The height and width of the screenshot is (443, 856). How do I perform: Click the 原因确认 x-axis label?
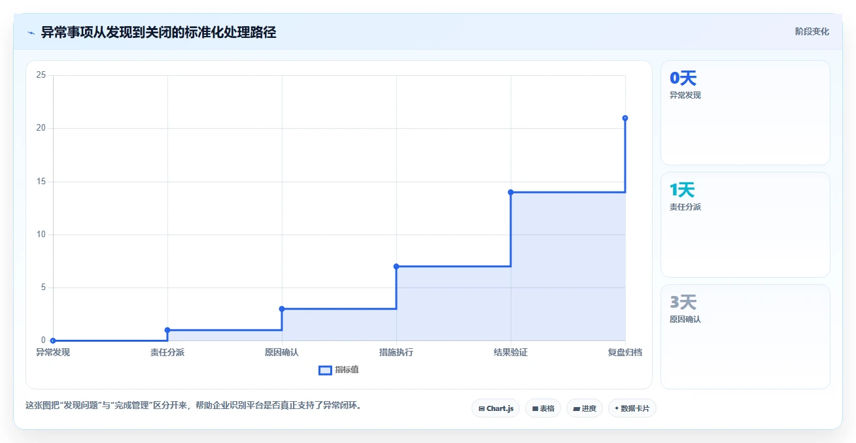coord(282,352)
